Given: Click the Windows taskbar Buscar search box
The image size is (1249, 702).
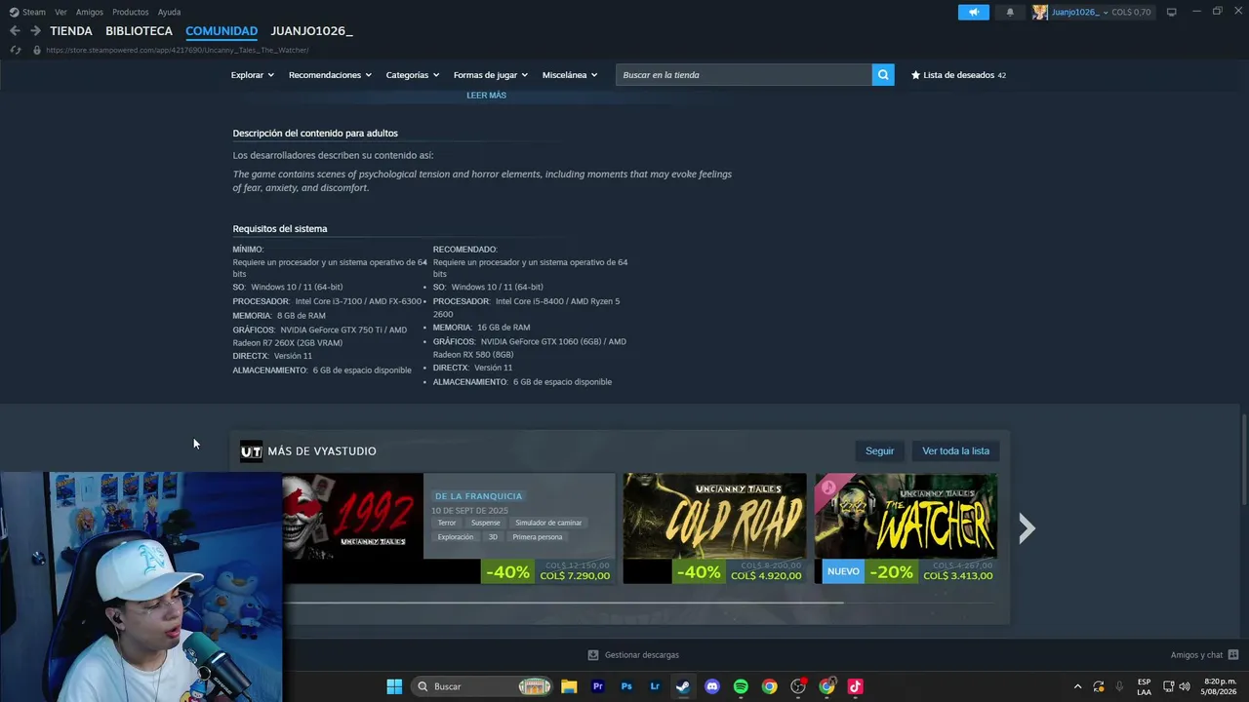Looking at the screenshot, I should coord(483,686).
